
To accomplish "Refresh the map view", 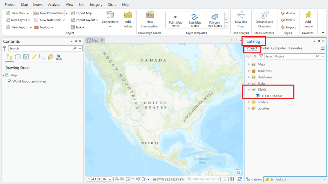I will tap(240, 179).
